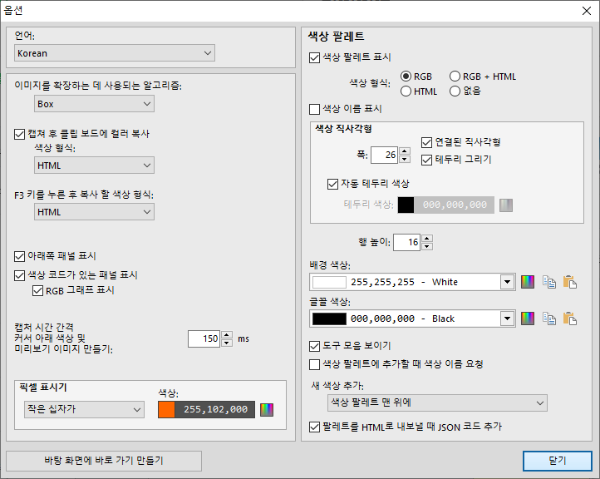Screen dimensions: 600x479
Task: Open the 언어 Korean dropdown
Action: 115,53
